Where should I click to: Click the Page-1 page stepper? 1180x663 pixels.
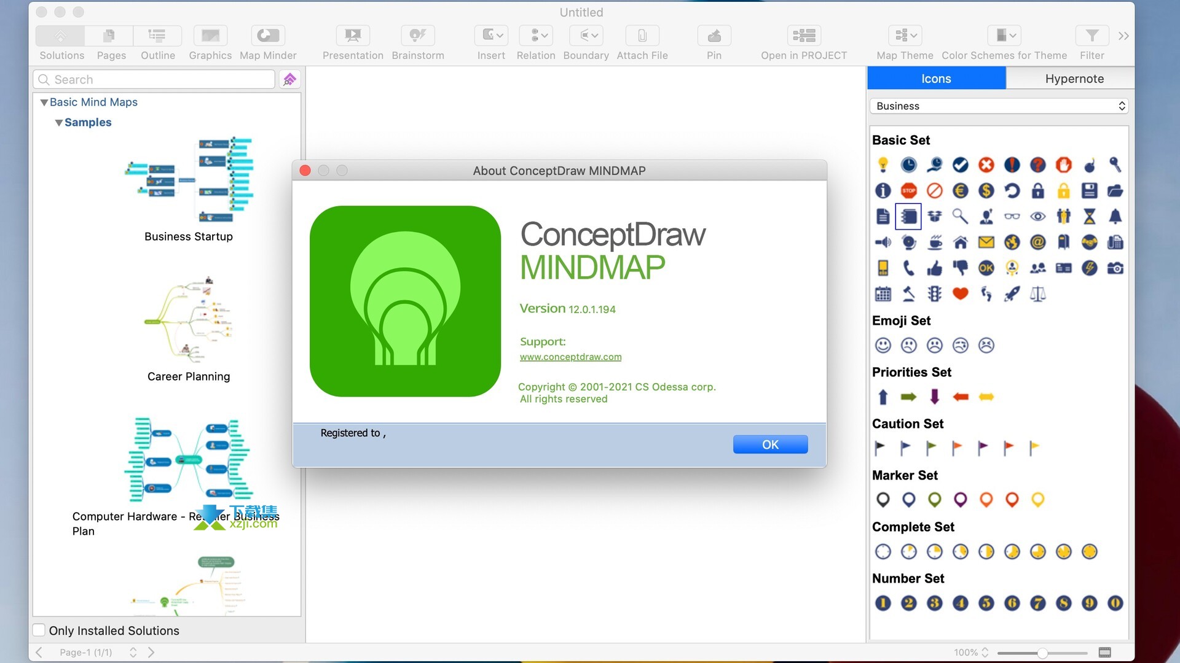point(133,652)
